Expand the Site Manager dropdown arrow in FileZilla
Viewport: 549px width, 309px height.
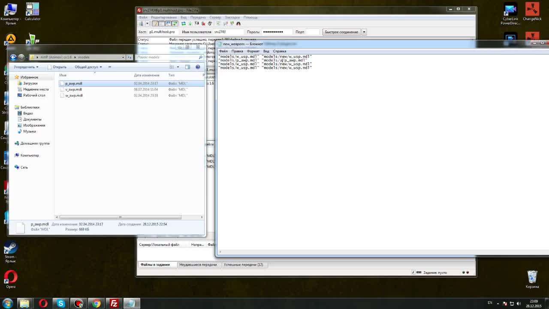tap(147, 24)
